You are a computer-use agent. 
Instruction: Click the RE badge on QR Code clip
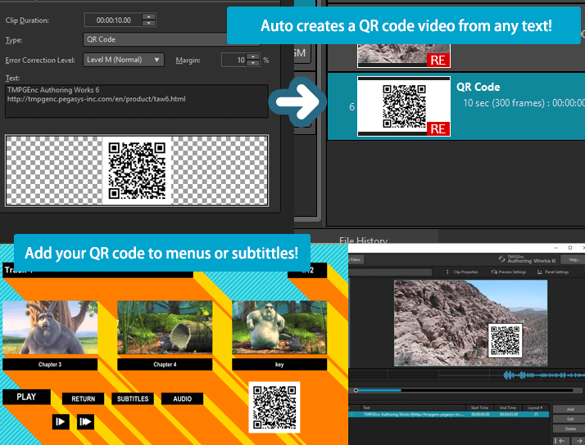pyautogui.click(x=438, y=129)
